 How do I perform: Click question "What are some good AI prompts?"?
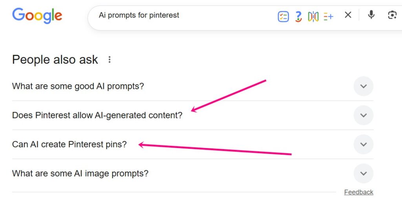coord(78,86)
